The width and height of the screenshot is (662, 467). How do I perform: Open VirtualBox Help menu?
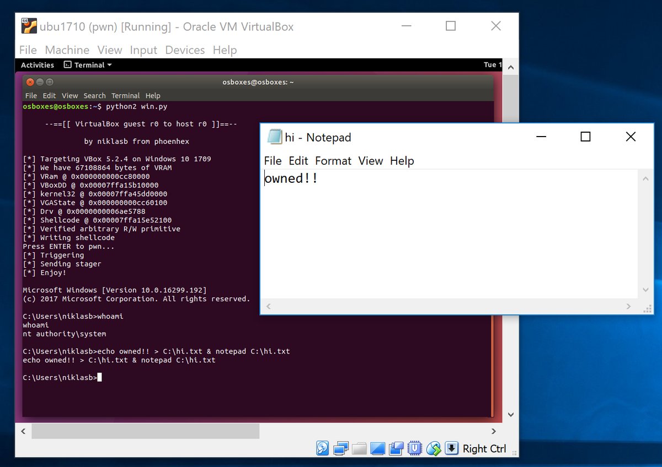pos(225,50)
